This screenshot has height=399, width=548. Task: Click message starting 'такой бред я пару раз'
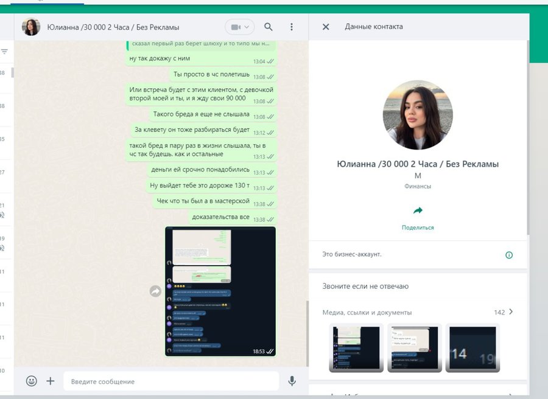click(201, 150)
